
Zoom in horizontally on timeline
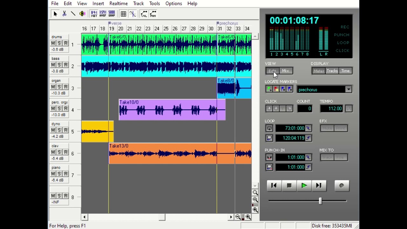[248, 217]
